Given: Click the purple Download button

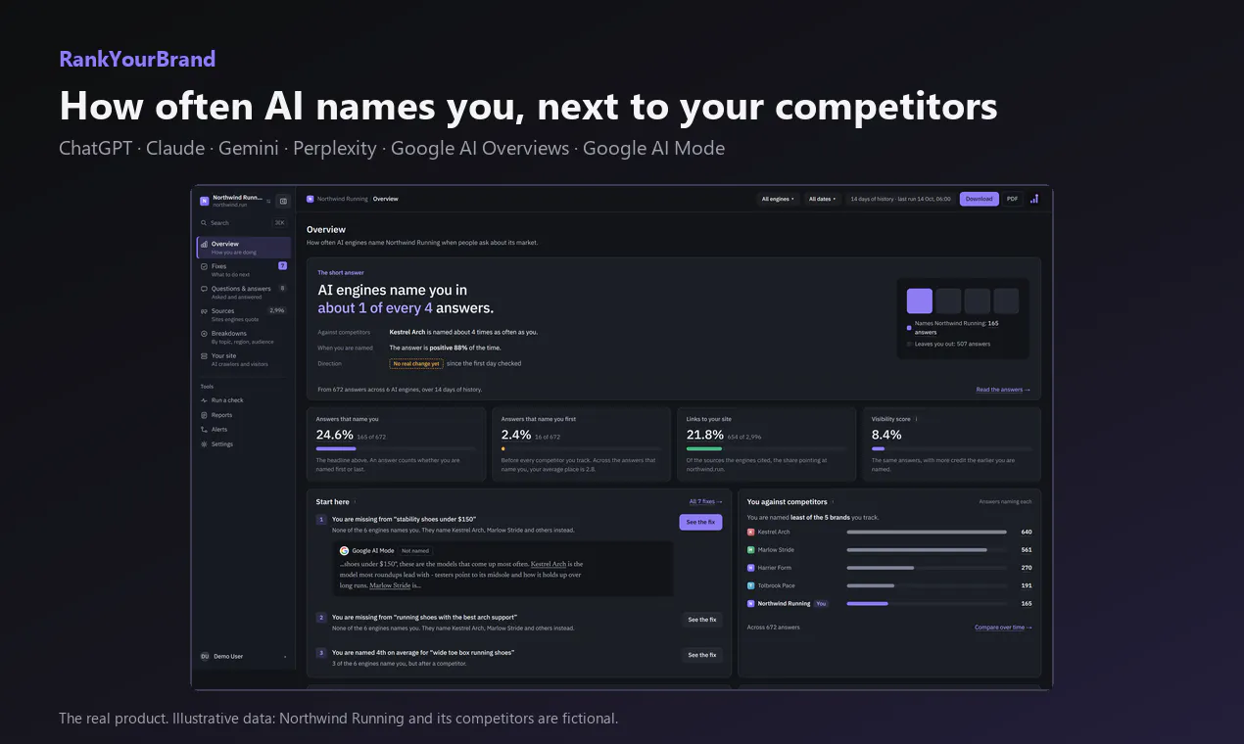Looking at the screenshot, I should point(980,199).
